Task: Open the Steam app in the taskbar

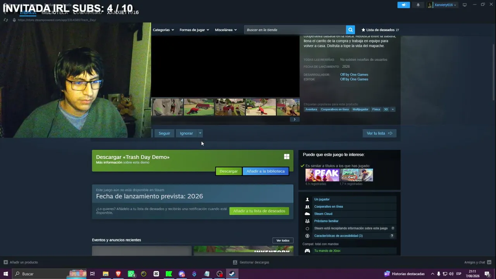Action: pos(232,274)
